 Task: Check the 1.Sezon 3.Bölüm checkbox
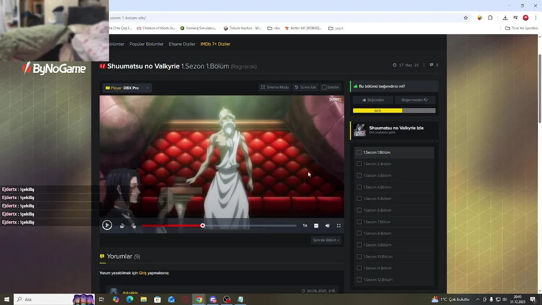click(359, 175)
